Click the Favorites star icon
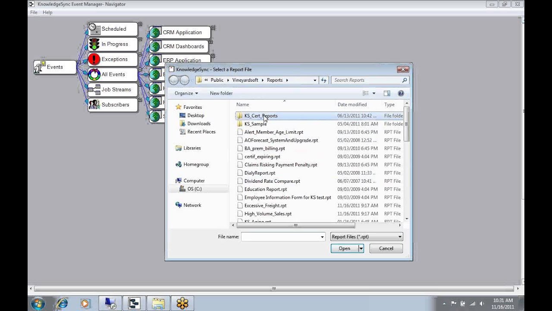Screen dimensions: 552x311 [179, 107]
